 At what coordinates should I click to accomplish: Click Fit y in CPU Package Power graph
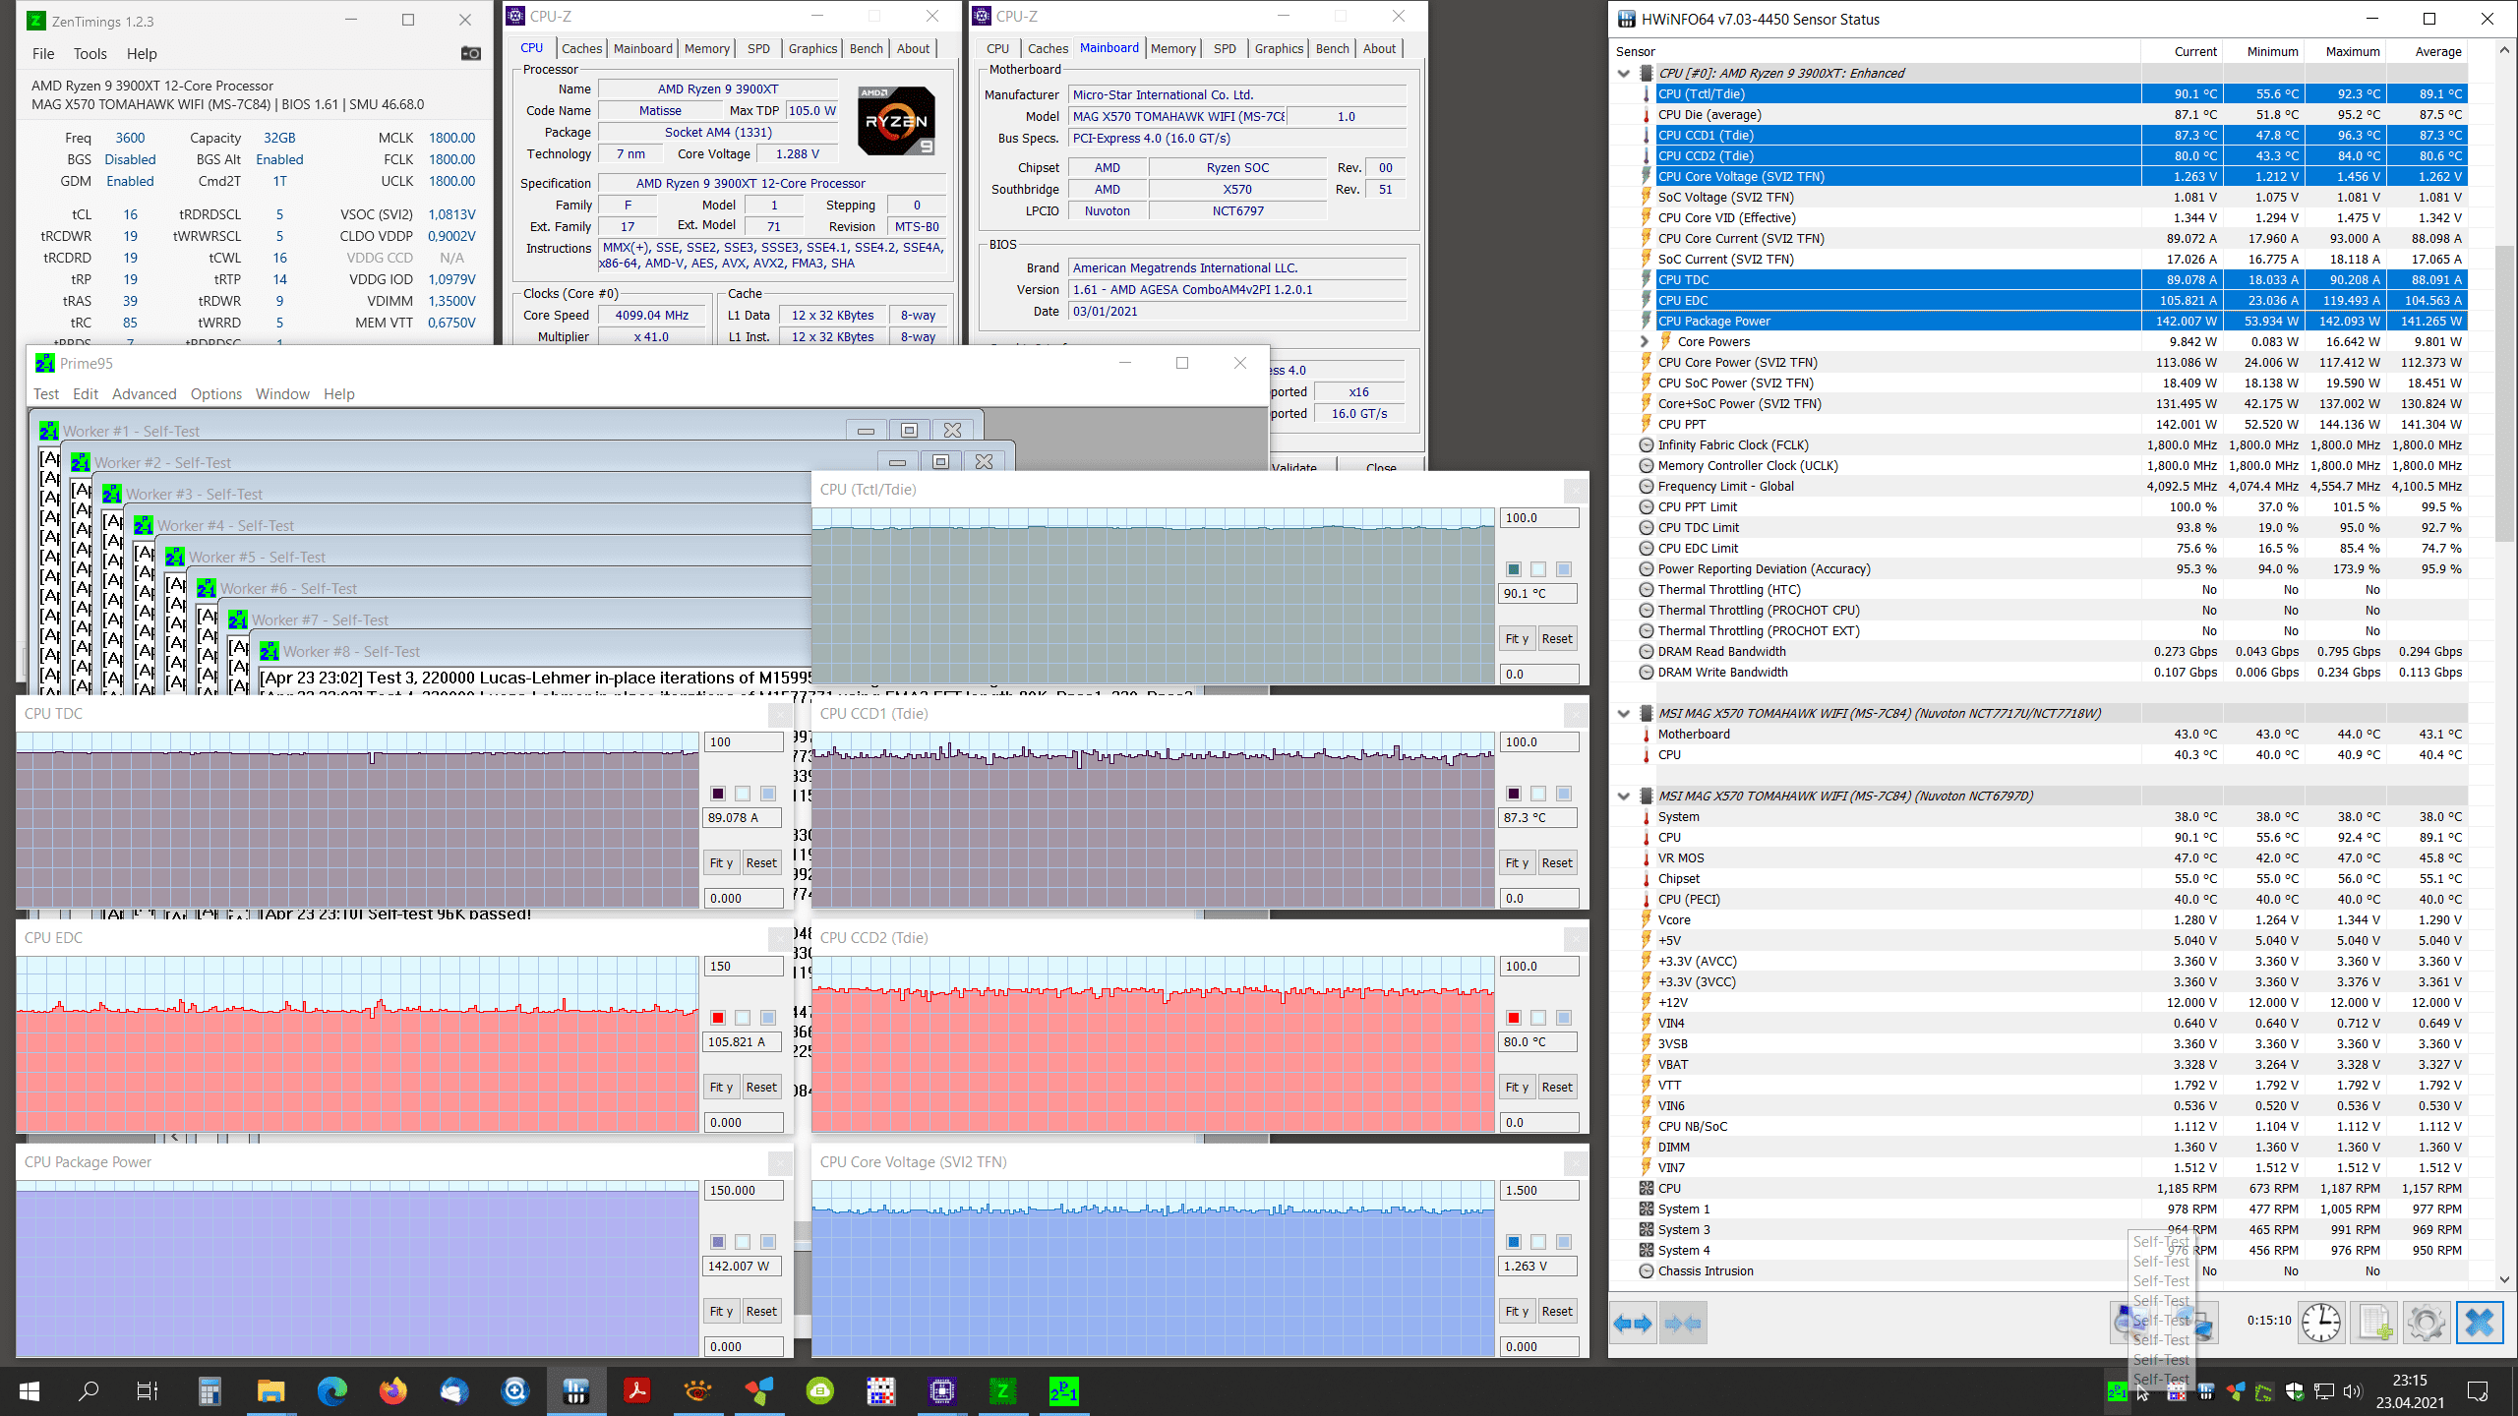[x=721, y=1311]
